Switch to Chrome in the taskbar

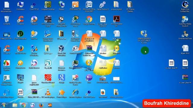click(24, 105)
